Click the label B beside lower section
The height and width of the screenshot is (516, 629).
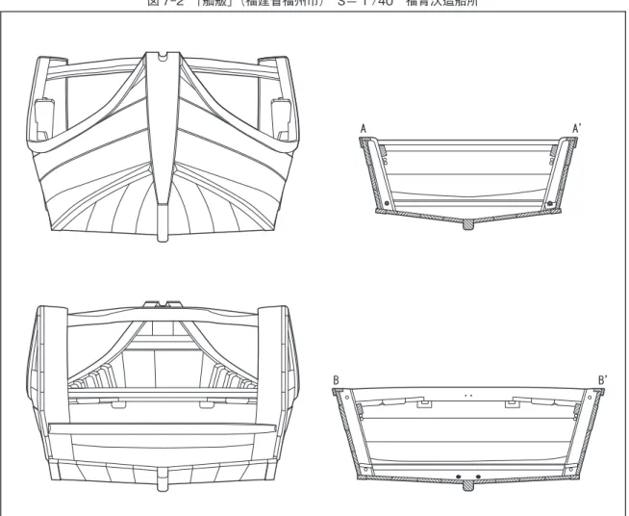pyautogui.click(x=337, y=380)
